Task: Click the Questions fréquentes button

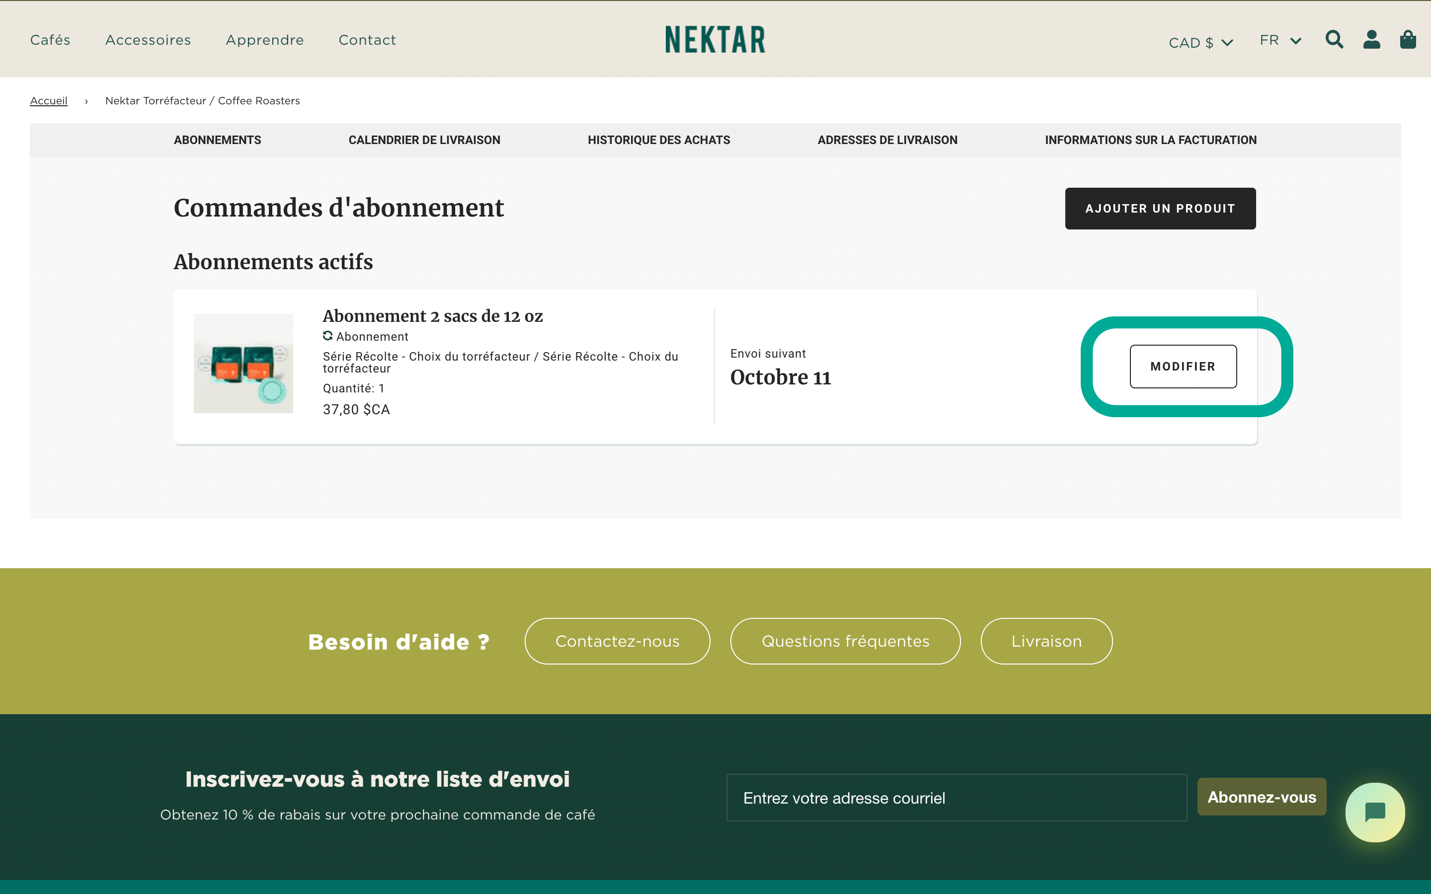Action: pyautogui.click(x=845, y=641)
